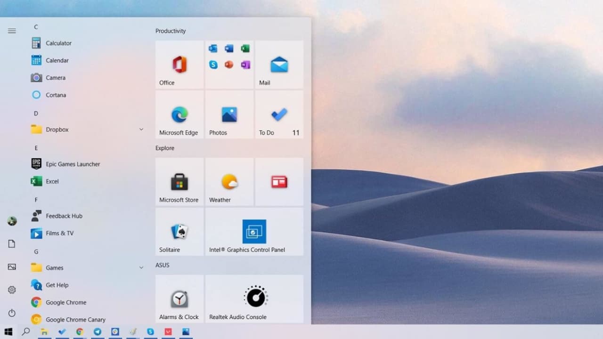
Task: Open Word in the Office folder tile
Action: click(229, 48)
